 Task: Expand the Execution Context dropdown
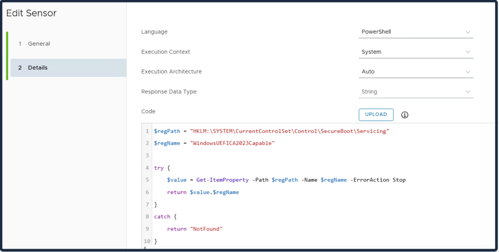(x=416, y=52)
